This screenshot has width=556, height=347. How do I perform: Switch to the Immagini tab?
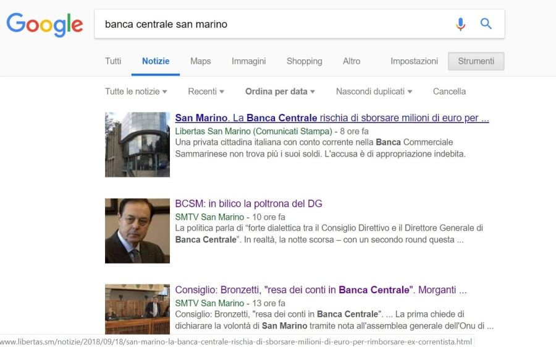tap(248, 61)
